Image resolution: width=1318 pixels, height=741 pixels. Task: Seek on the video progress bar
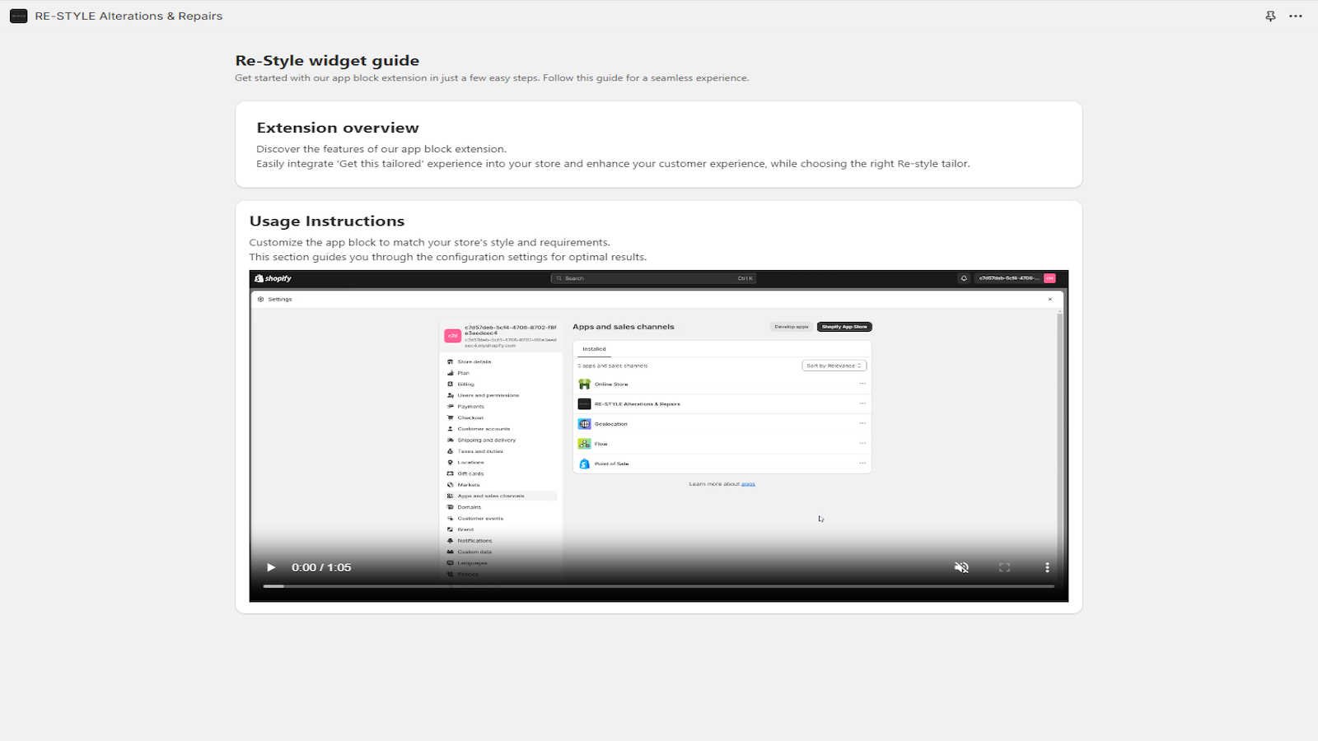pos(658,586)
